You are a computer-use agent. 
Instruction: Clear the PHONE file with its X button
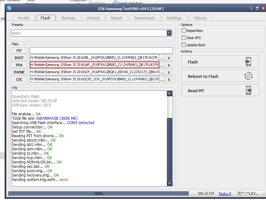169,72
